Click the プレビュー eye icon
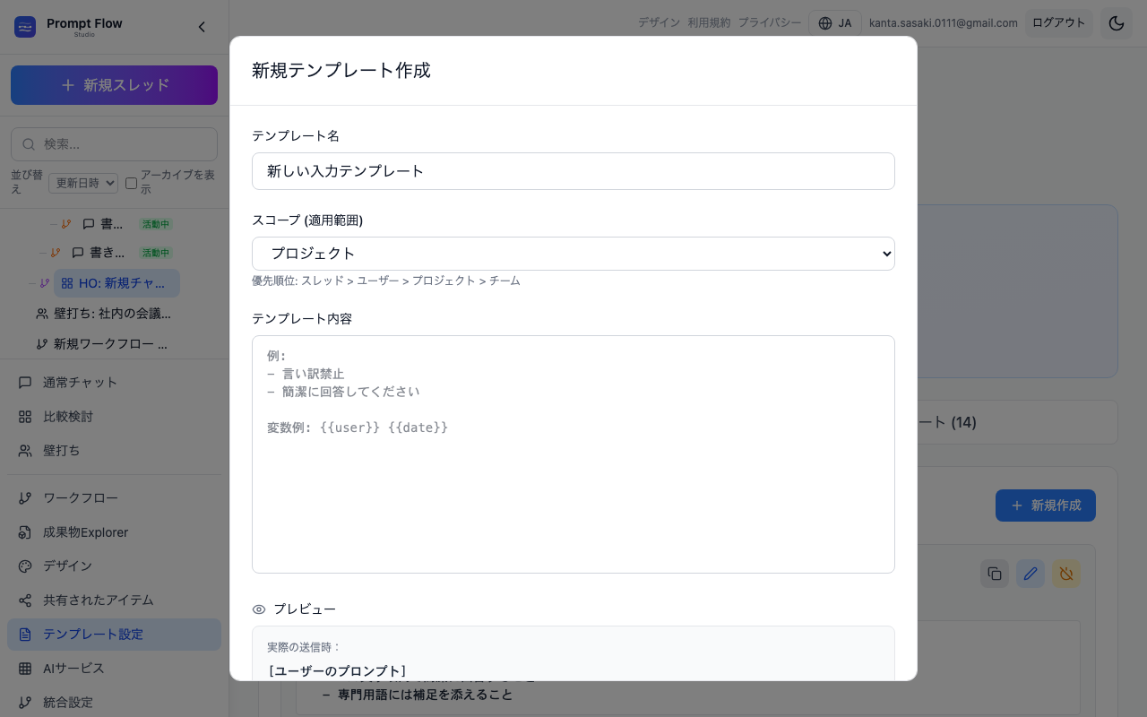 coord(259,609)
